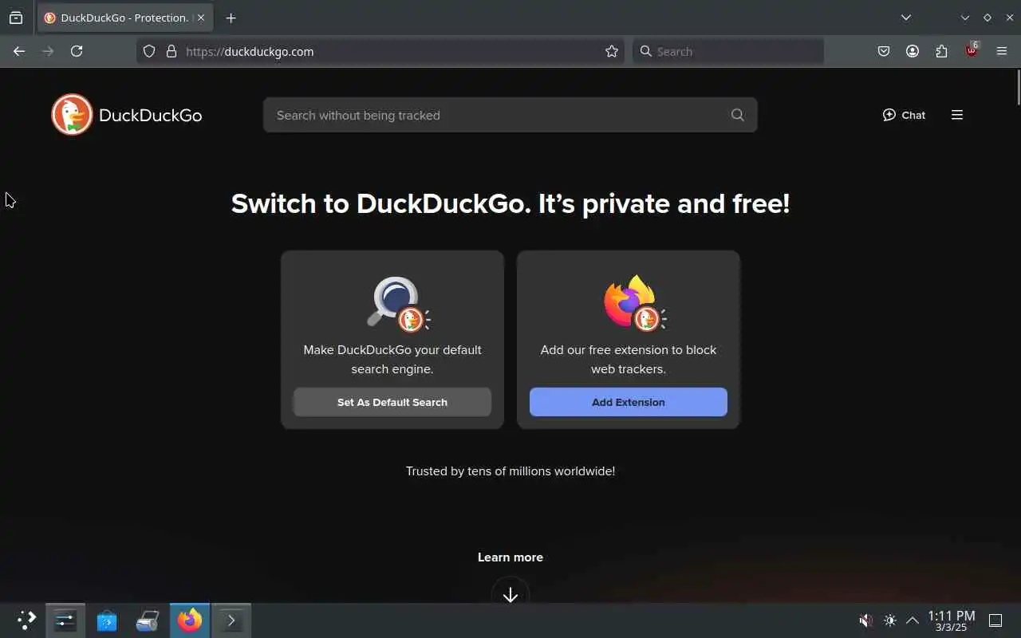Viewport: 1021px width, 638px height.
Task: Open the Konsole terminal from the taskbar
Action: (x=231, y=620)
